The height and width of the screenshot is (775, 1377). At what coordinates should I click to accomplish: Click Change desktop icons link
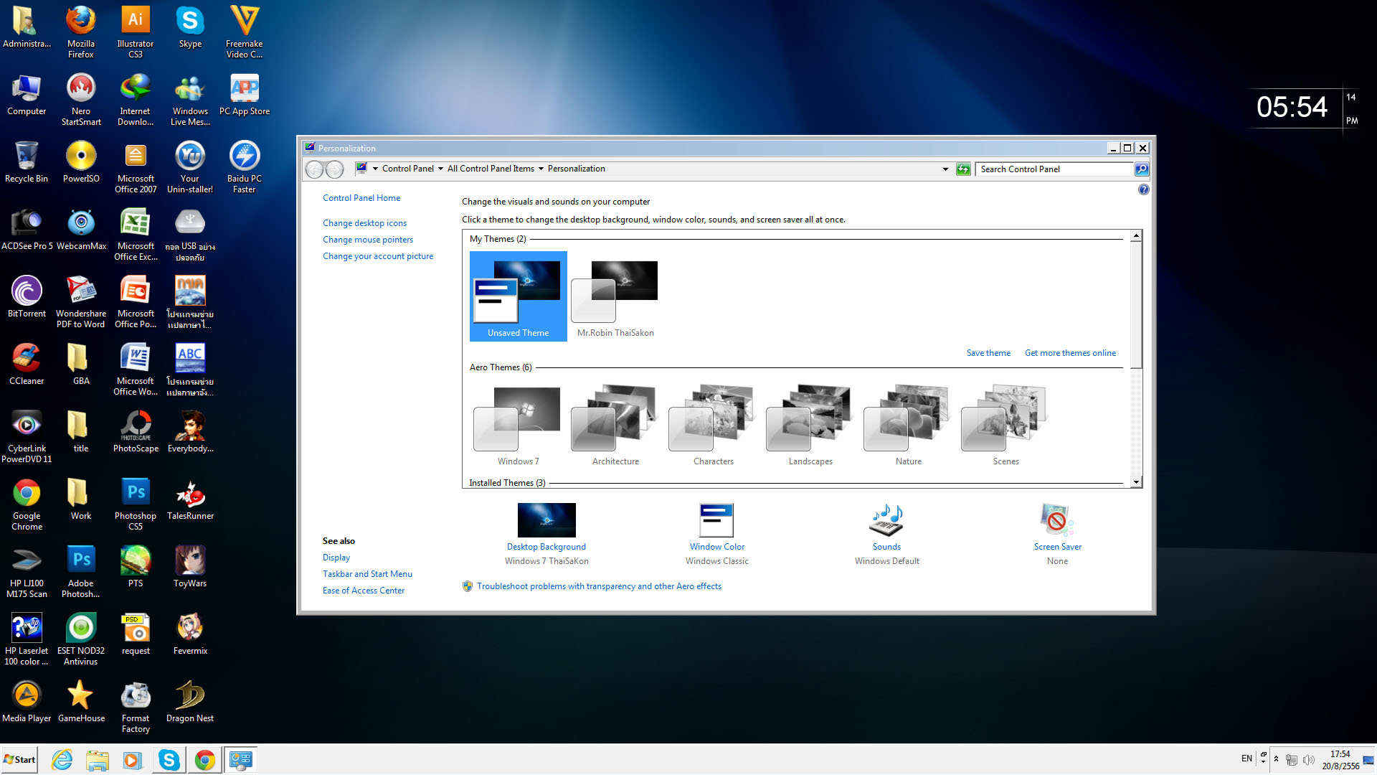click(364, 223)
